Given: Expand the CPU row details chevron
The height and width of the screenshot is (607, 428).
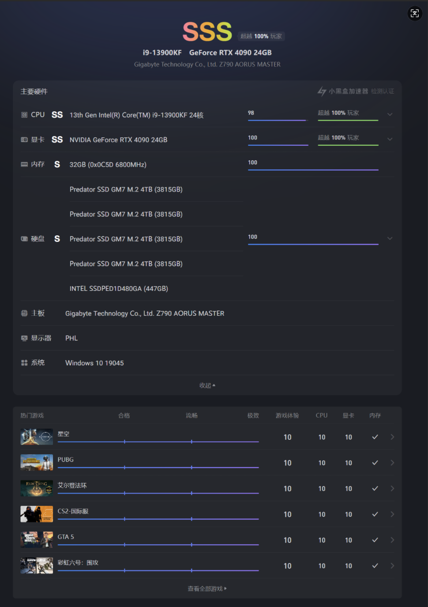Looking at the screenshot, I should pos(390,115).
